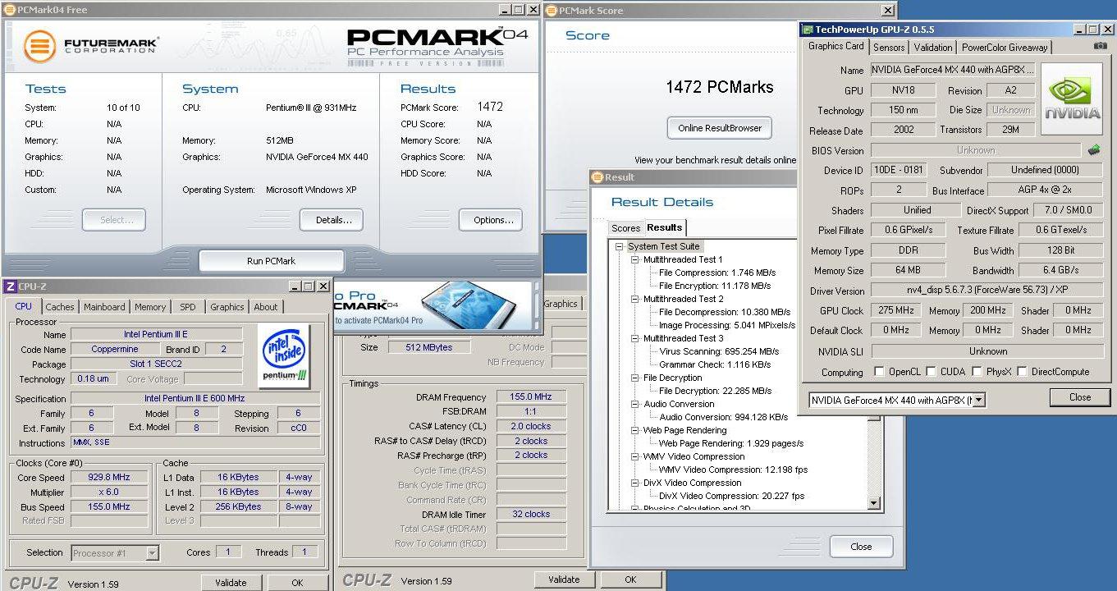Collapse the Multithreaded Test 1 node
This screenshot has height=591, width=1117.
[635, 259]
